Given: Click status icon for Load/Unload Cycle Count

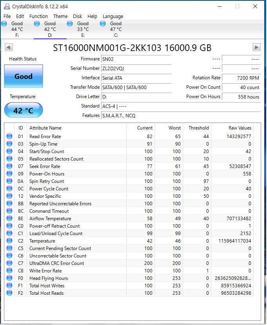Looking at the screenshot, I should pos(9,234).
